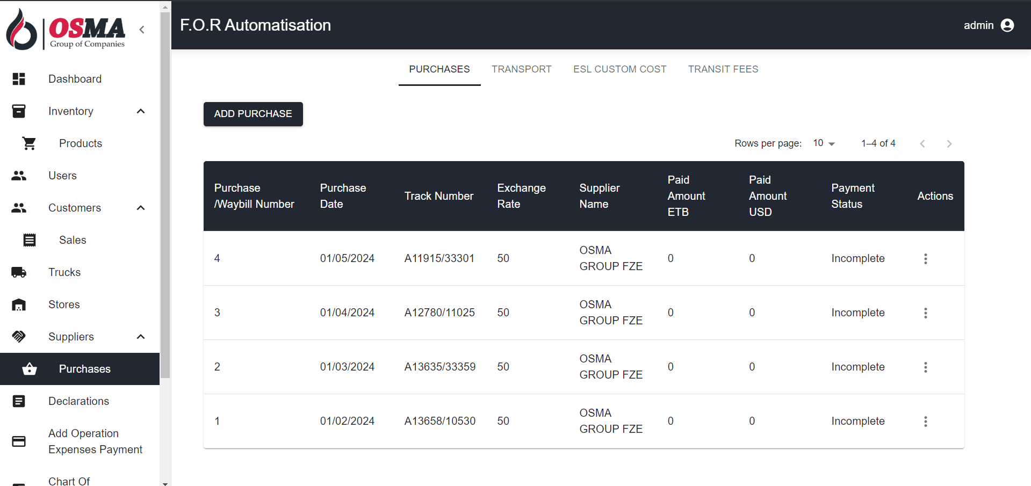The width and height of the screenshot is (1031, 486).
Task: Open the rows per page dropdown
Action: tap(824, 143)
